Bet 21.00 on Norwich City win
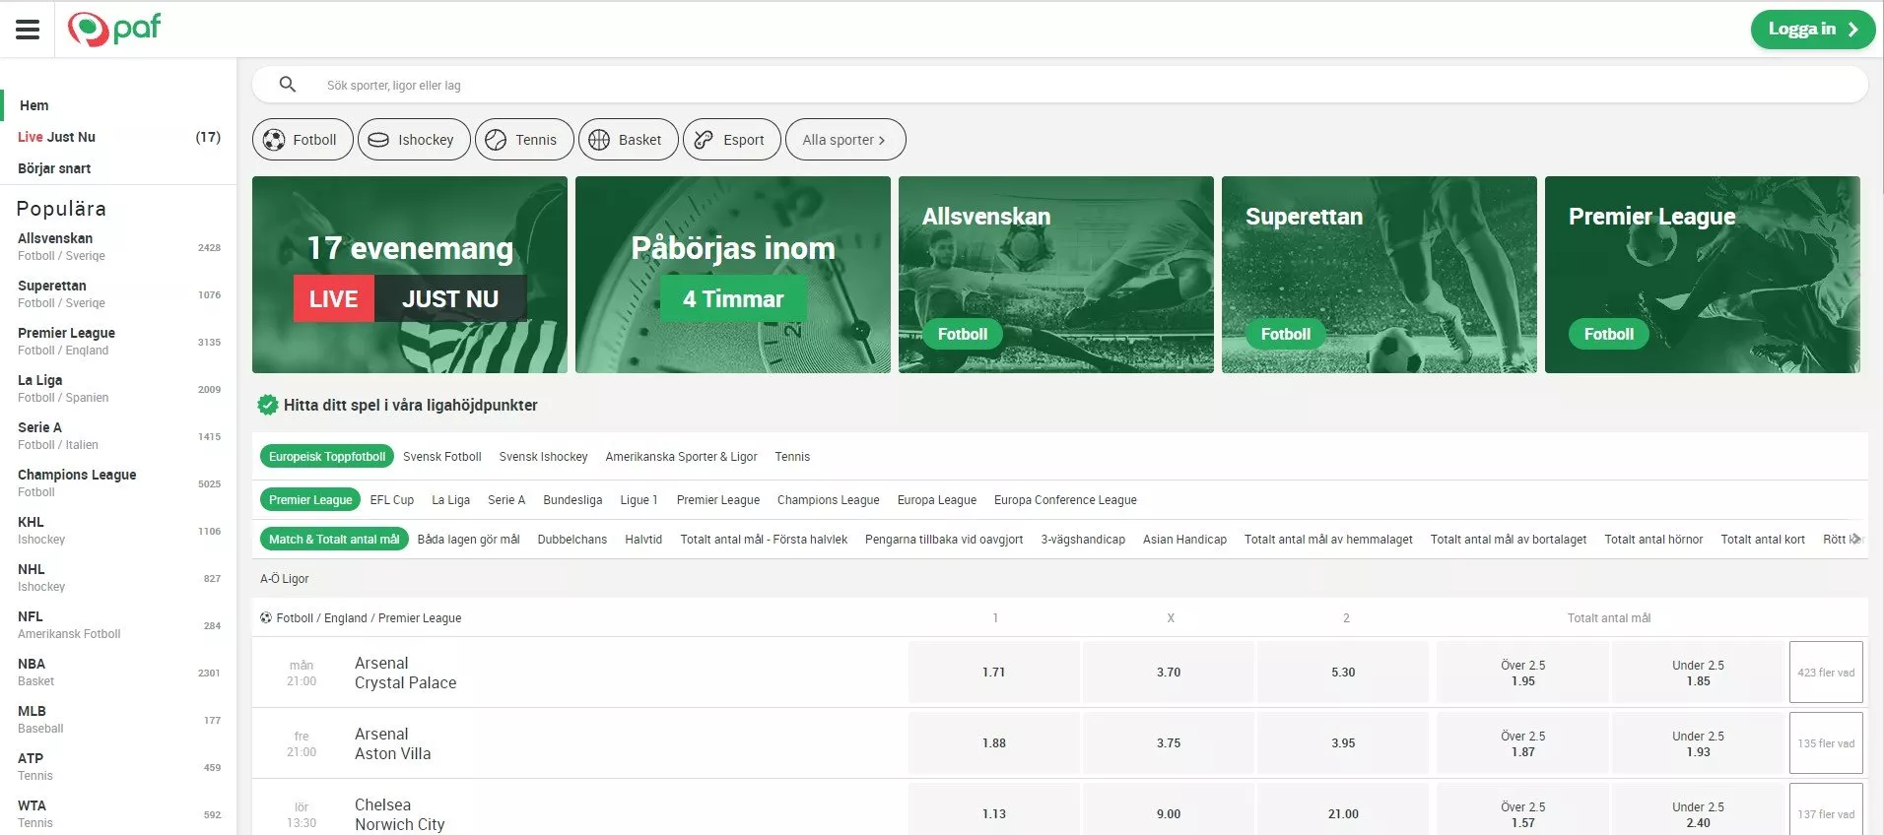The height and width of the screenshot is (835, 1884). point(1343,814)
